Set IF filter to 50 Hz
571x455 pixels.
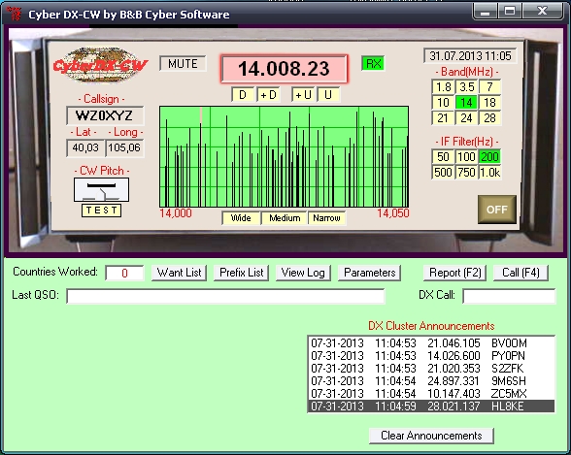443,157
